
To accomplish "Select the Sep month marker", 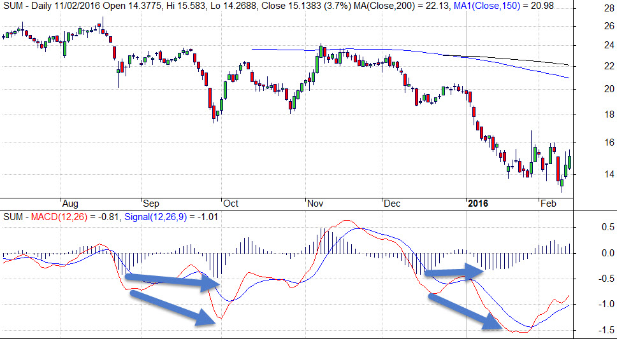I will point(150,204).
